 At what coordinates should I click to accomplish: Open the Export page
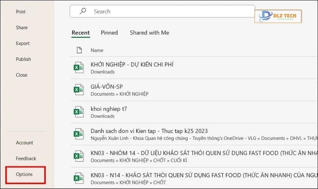pyautogui.click(x=23, y=43)
